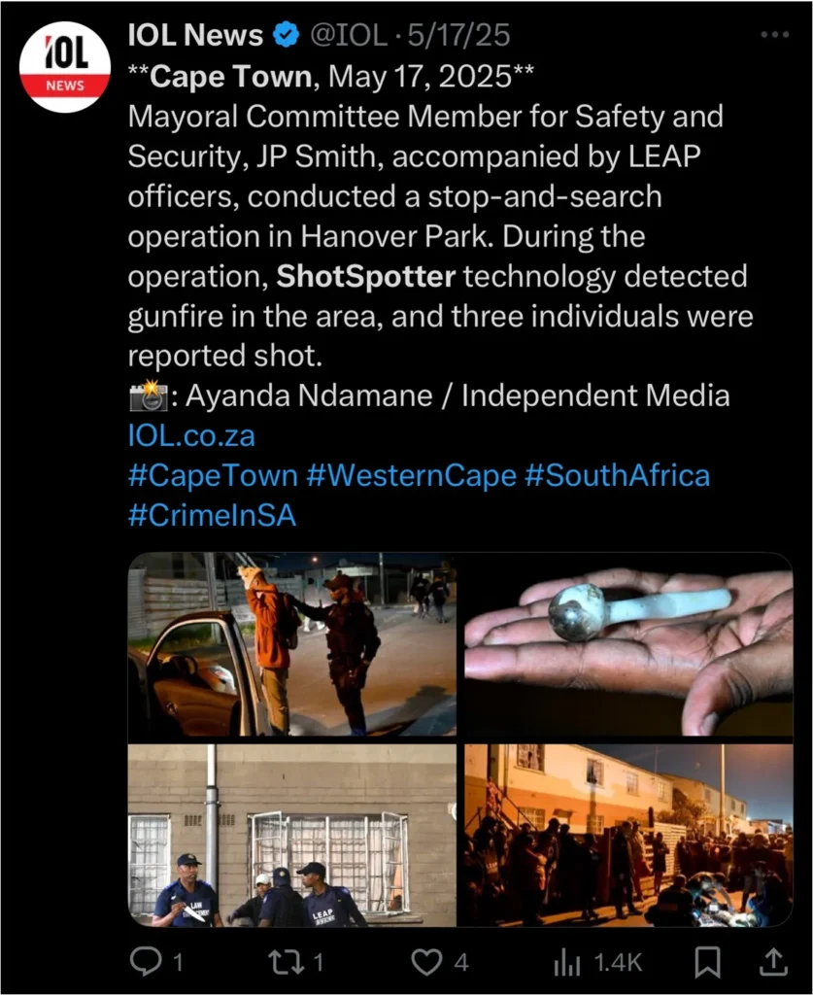Viewport: 813px width, 995px height.
Task: Open the photo of pipe in hand
Action: coord(628,643)
